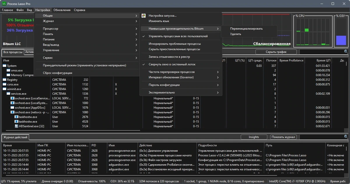
Task: Expand the 'Управление' submenu
Action: pyautogui.click(x=87, y=50)
